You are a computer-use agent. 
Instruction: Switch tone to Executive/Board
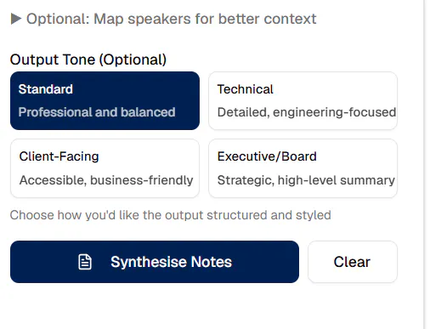click(303, 168)
